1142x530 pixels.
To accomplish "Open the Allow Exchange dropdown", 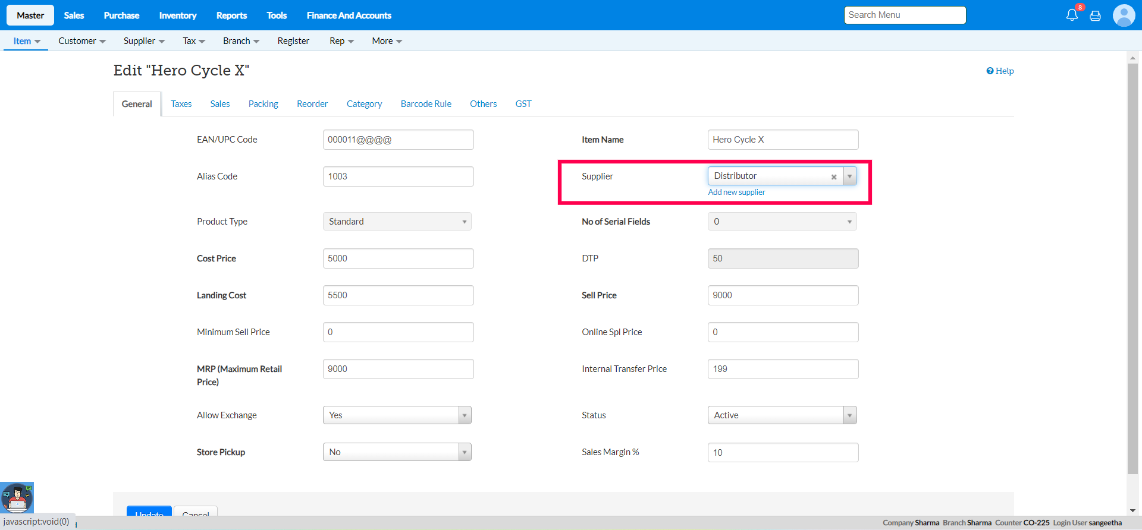I will [397, 415].
